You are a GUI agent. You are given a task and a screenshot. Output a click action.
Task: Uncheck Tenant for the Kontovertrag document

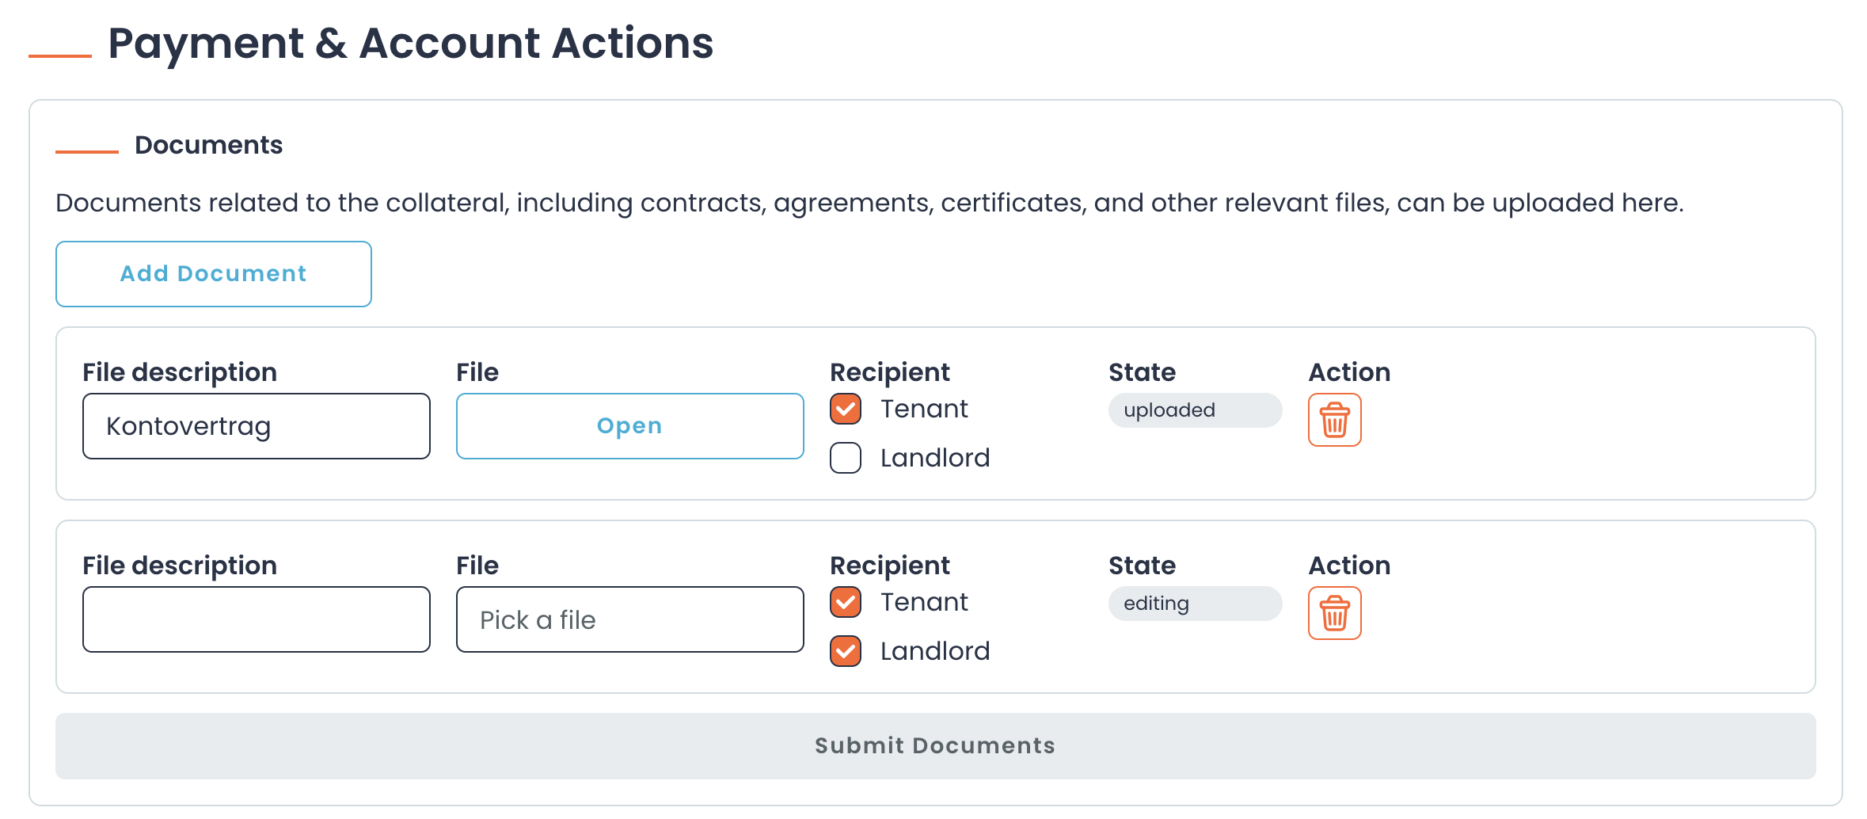[845, 409]
